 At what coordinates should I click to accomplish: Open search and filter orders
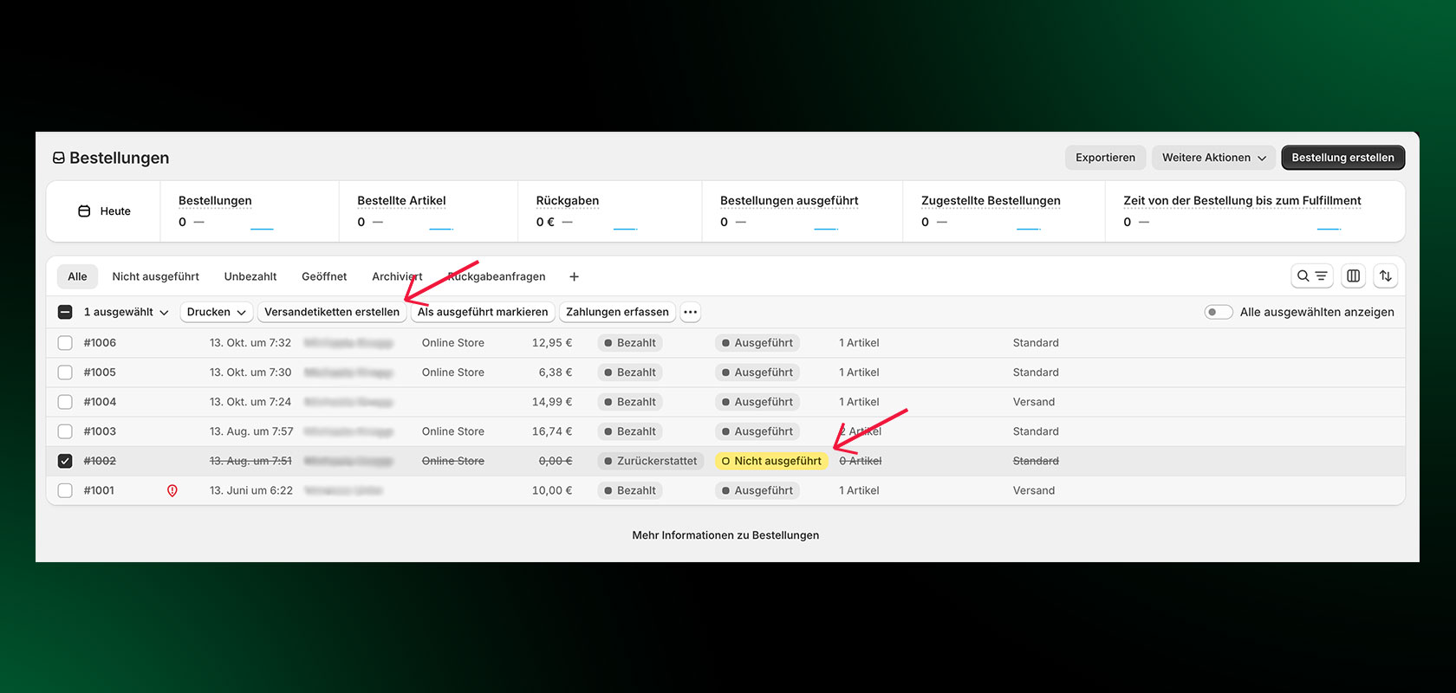click(x=1311, y=276)
